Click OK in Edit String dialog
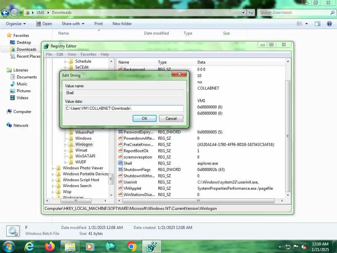This screenshot has width=337, height=253. (x=144, y=118)
